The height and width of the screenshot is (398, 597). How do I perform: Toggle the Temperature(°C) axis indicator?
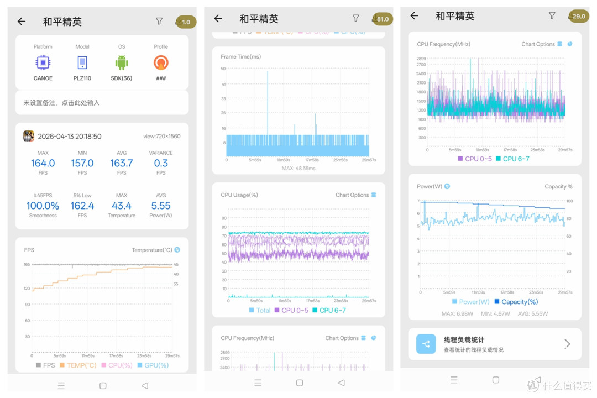click(177, 250)
